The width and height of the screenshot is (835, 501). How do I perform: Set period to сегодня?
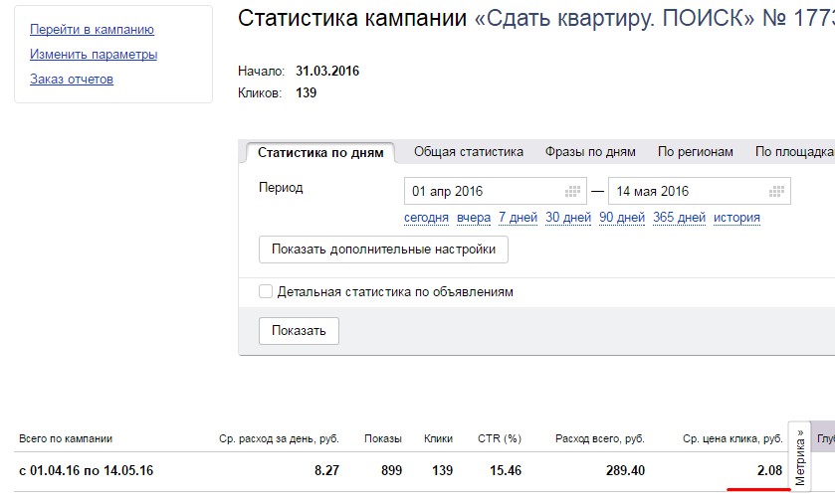click(x=426, y=218)
